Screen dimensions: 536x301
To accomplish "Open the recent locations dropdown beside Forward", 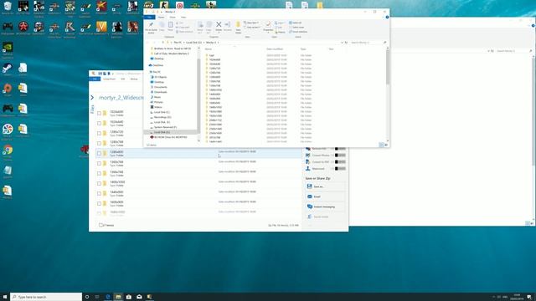I will pos(158,43).
